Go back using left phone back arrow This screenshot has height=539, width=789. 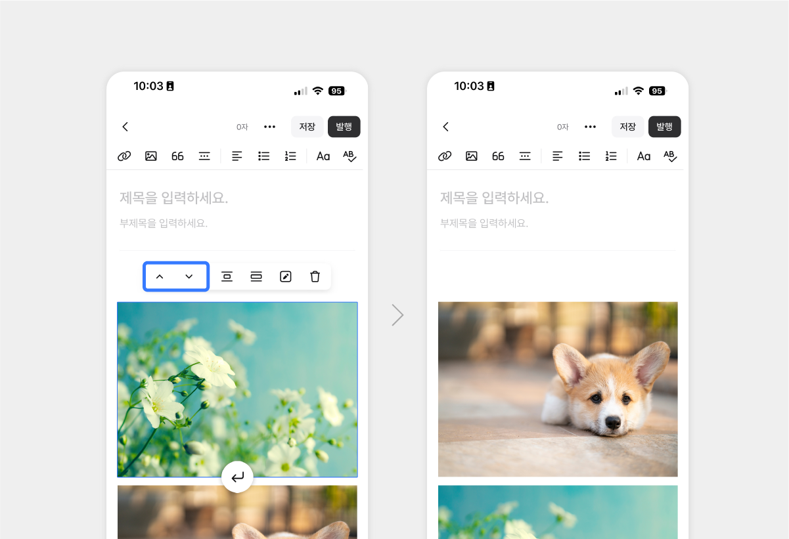pyautogui.click(x=125, y=127)
